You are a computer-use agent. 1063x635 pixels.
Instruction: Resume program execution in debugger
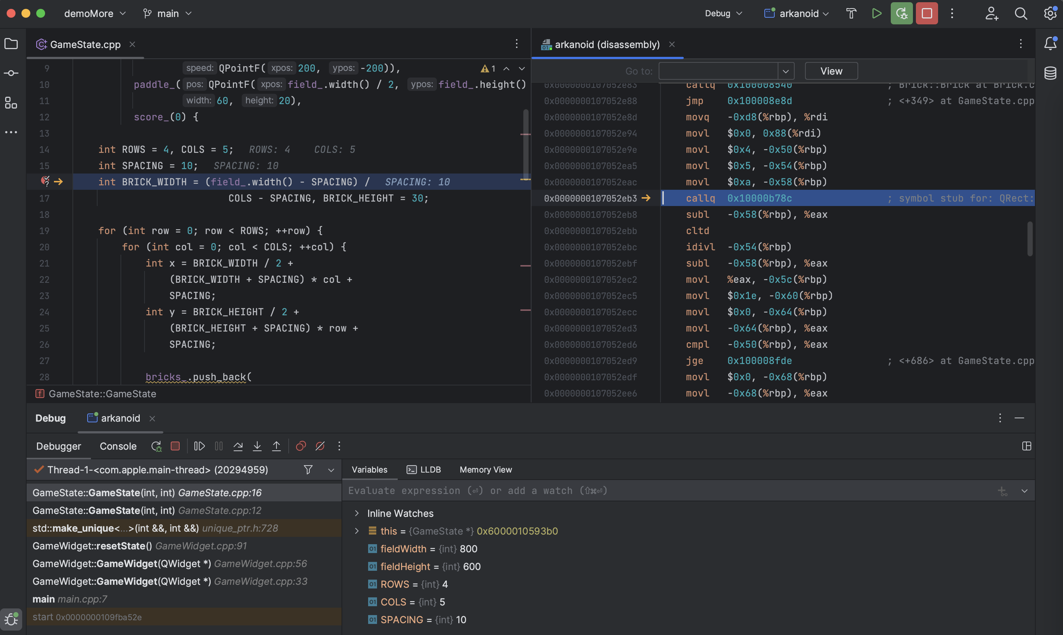pyautogui.click(x=199, y=446)
